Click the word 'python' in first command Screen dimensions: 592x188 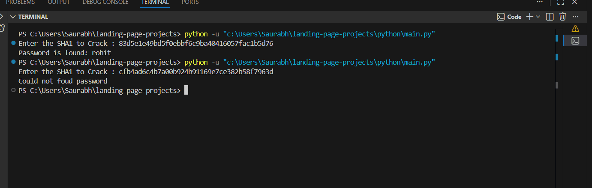(196, 34)
